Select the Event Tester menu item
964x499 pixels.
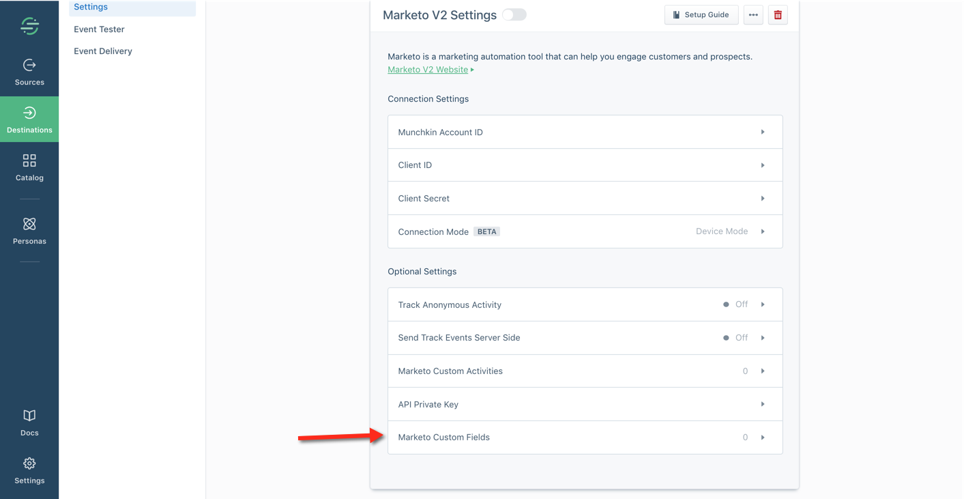pyautogui.click(x=99, y=29)
